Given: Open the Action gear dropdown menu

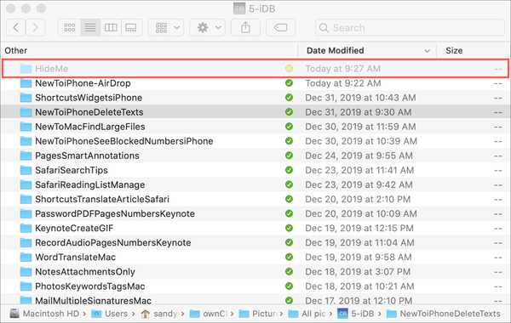Looking at the screenshot, I should (209, 28).
